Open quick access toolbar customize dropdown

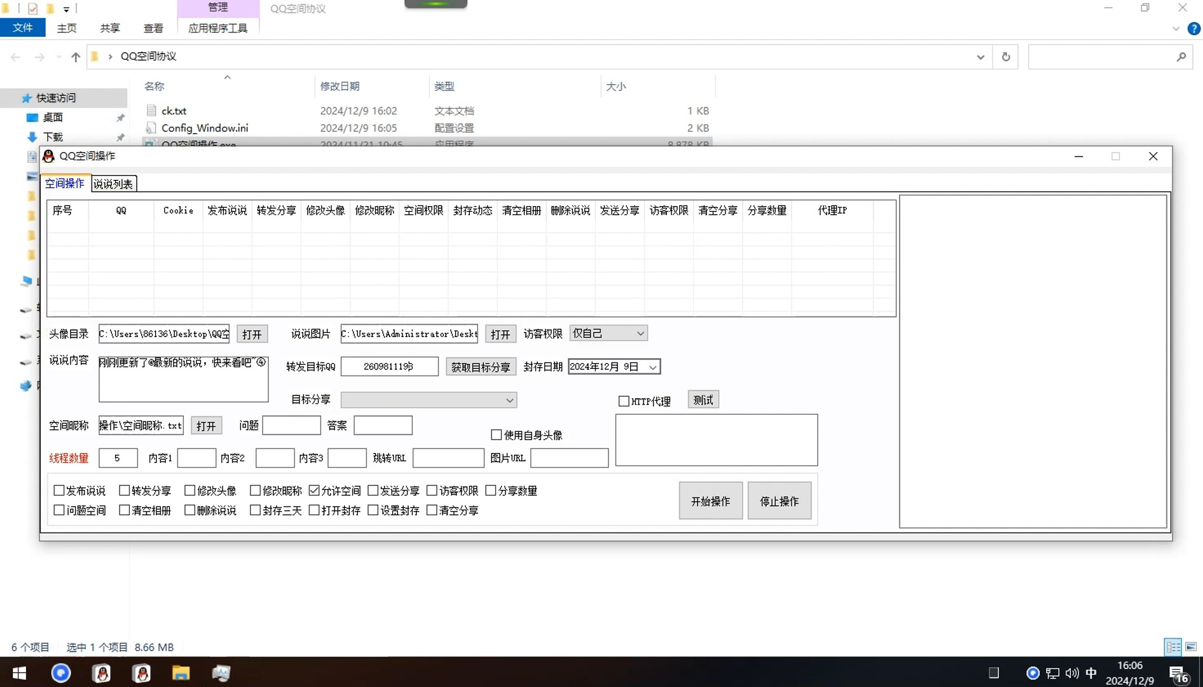coord(66,9)
